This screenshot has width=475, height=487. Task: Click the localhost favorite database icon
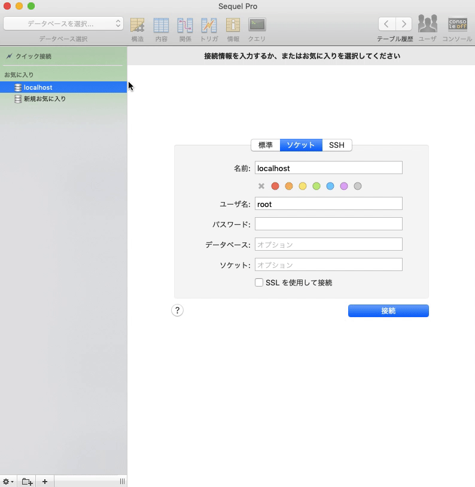pyautogui.click(x=18, y=87)
